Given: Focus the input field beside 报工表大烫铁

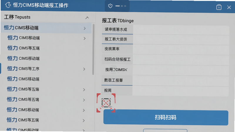Looking at the screenshot, I should 181,40.
